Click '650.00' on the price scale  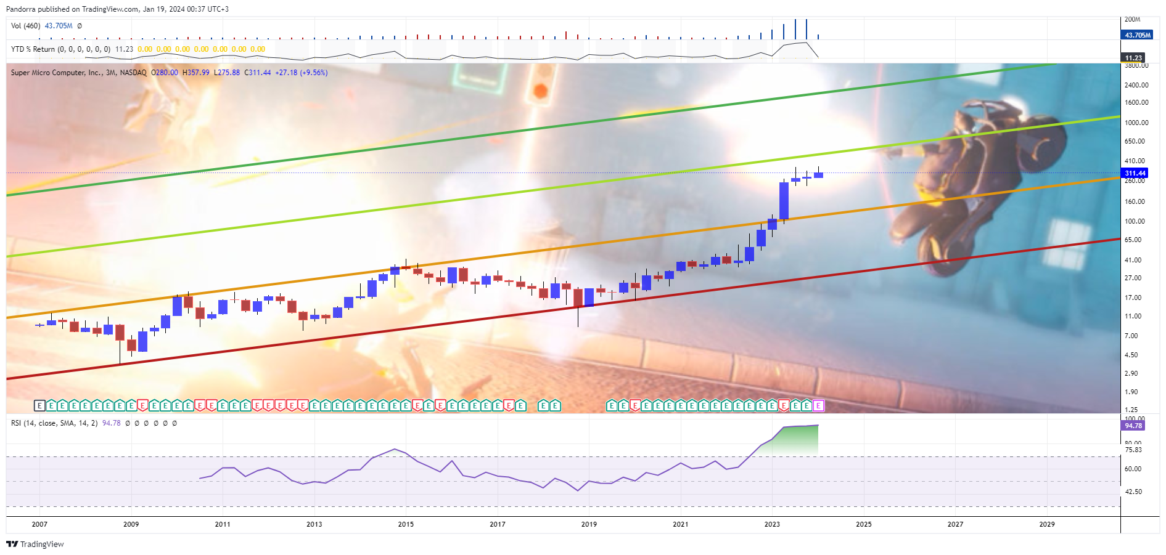point(1135,141)
